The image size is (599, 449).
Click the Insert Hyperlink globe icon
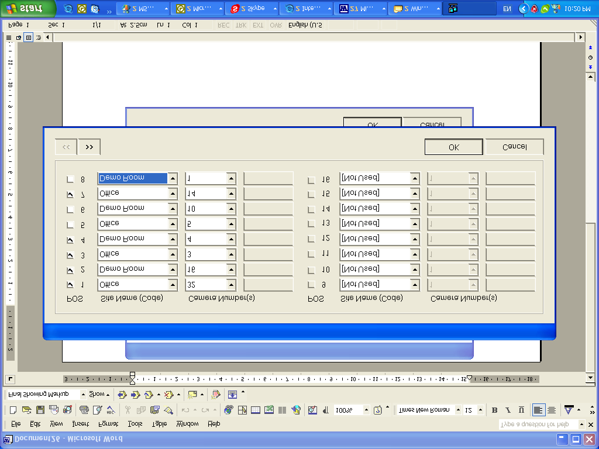[x=229, y=410]
